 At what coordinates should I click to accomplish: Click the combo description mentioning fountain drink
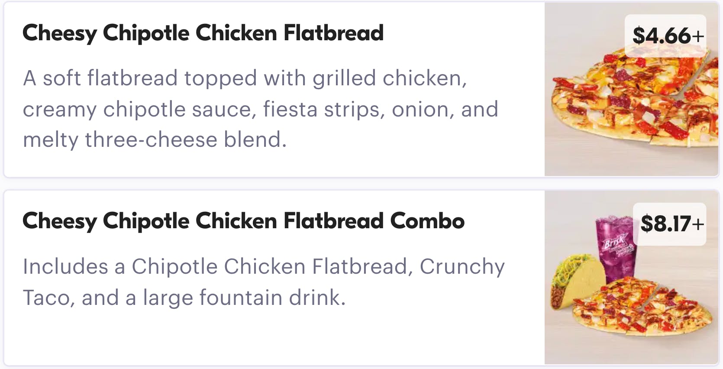[x=263, y=282]
